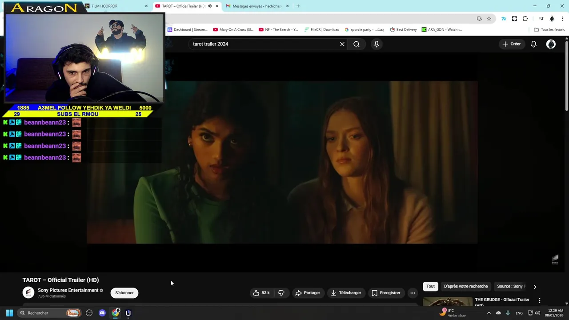569x320 pixels.
Task: Show hidden system tray icons
Action: point(489,313)
